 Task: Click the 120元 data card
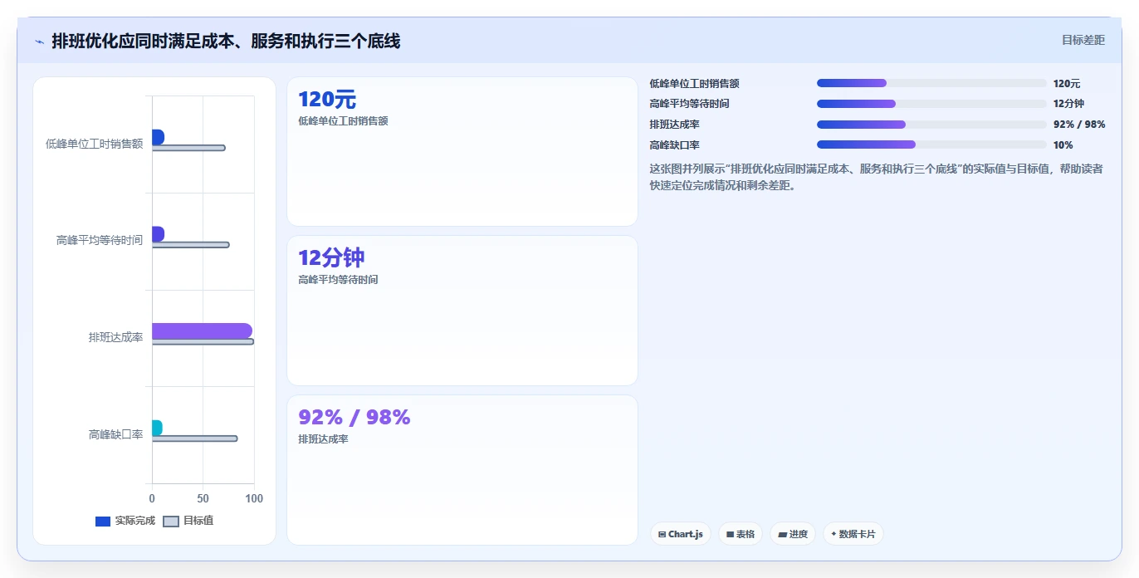click(x=462, y=152)
